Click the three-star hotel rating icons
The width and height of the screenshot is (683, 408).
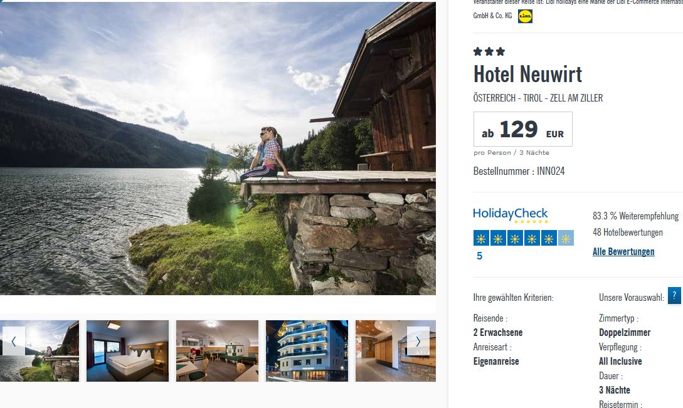point(489,52)
